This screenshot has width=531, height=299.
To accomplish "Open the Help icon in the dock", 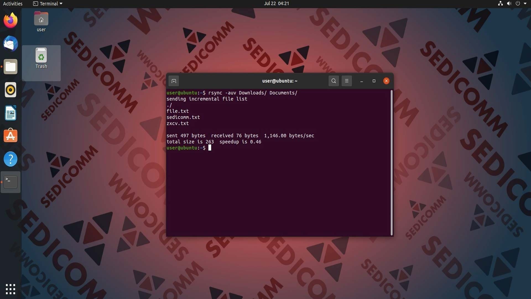I will pos(11,159).
